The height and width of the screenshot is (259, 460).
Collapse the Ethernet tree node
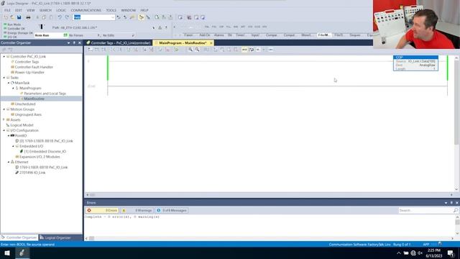pyautogui.click(x=9, y=162)
